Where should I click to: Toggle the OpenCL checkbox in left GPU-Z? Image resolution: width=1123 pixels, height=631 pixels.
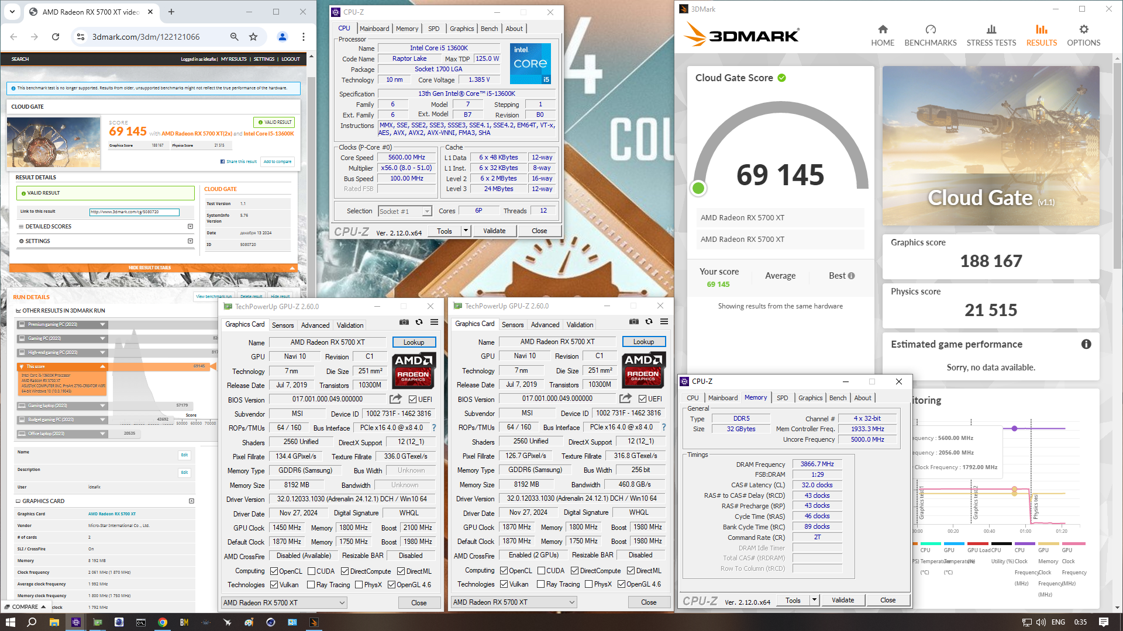click(274, 571)
